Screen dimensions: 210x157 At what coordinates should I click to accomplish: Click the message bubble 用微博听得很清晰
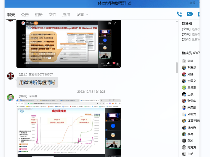[x=37, y=82]
